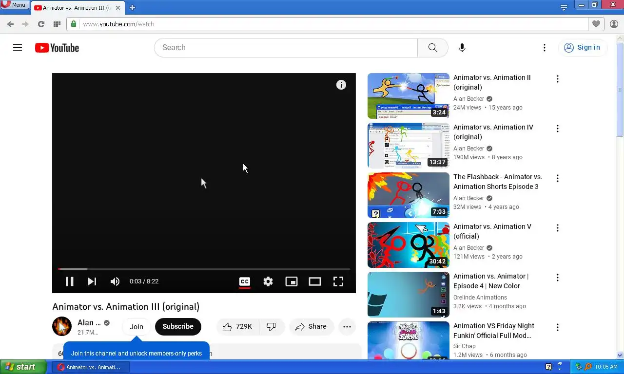This screenshot has height=374, width=624.
Task: Play Animator vs. Animation V (official)
Action: tap(409, 245)
